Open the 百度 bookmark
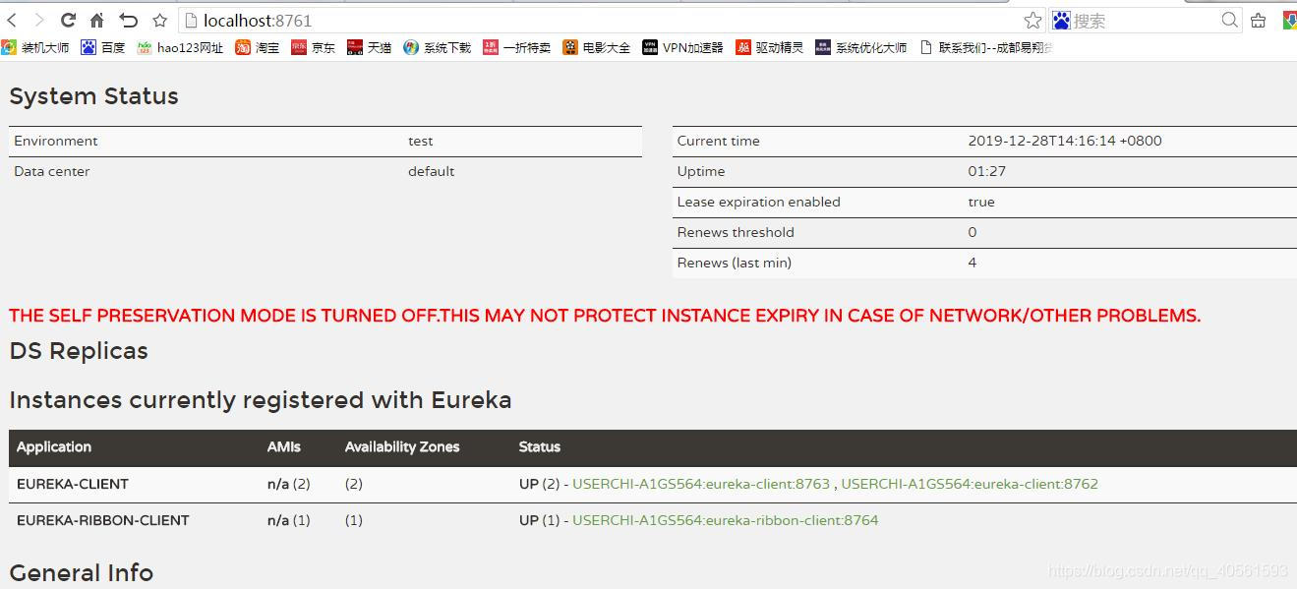 [103, 47]
